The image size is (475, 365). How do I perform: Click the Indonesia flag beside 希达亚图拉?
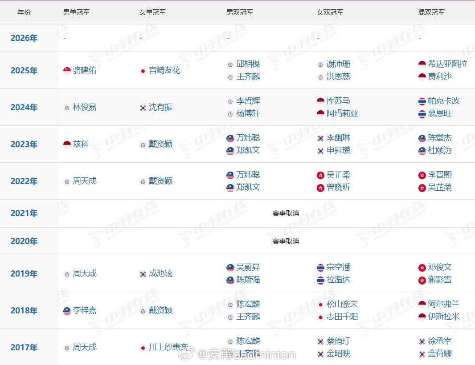click(x=422, y=64)
